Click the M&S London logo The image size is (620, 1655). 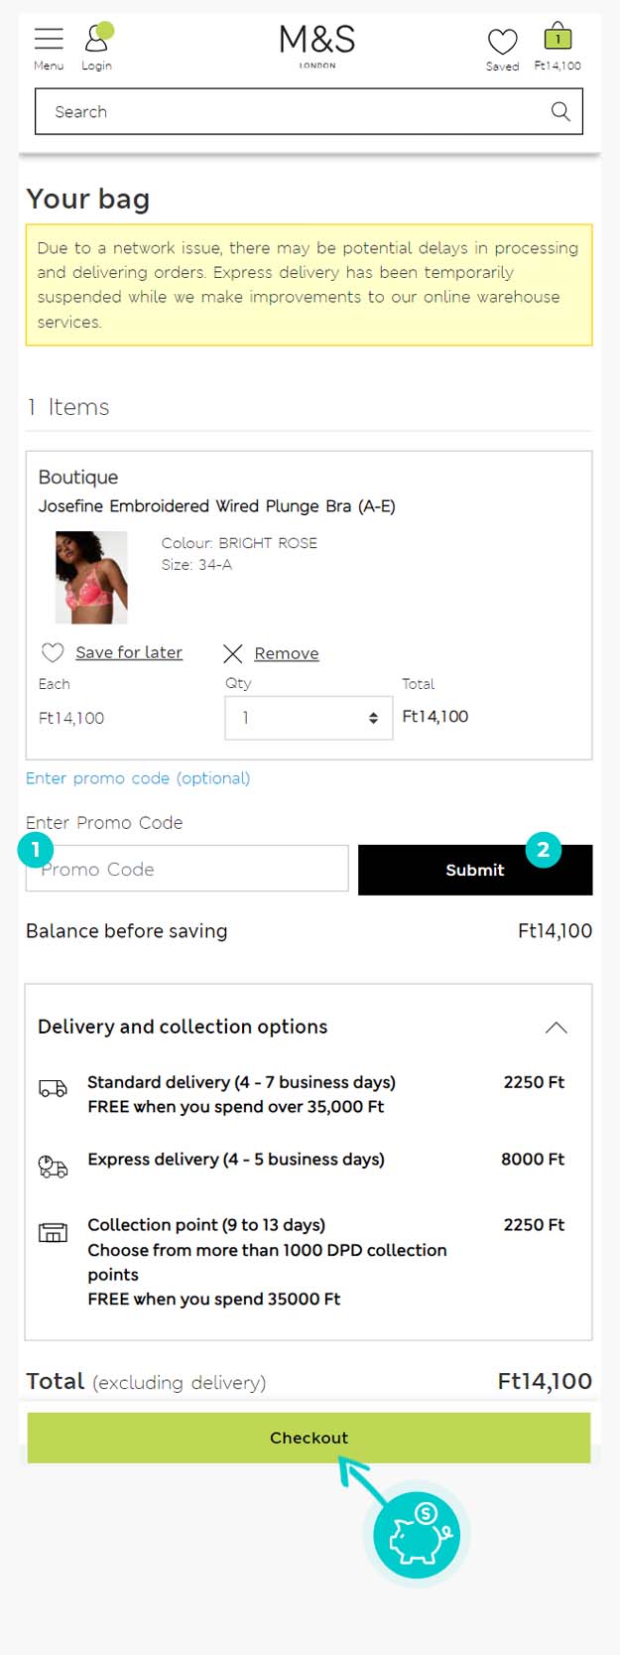pyautogui.click(x=316, y=46)
